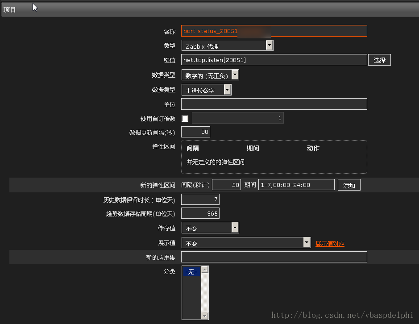Select -无- in the 分类 list
419x324 pixels.
[x=191, y=272]
